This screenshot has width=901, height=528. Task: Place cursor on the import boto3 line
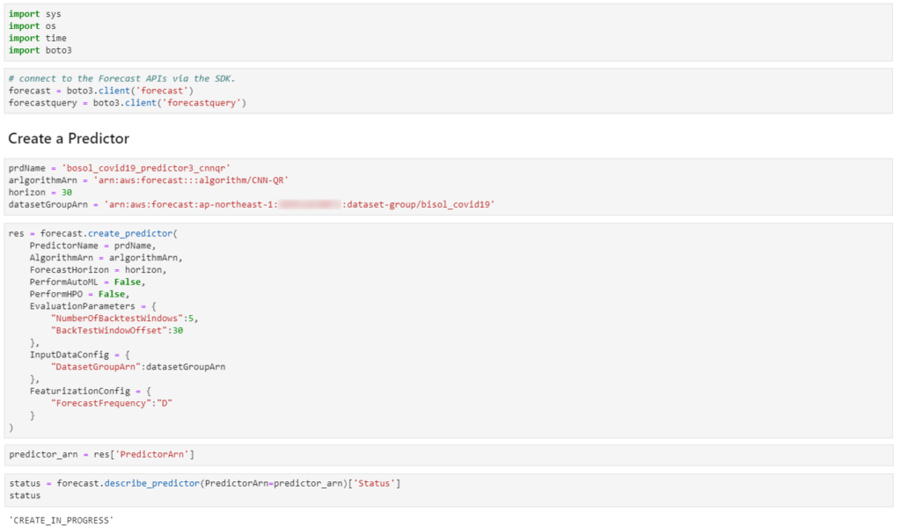(x=40, y=50)
